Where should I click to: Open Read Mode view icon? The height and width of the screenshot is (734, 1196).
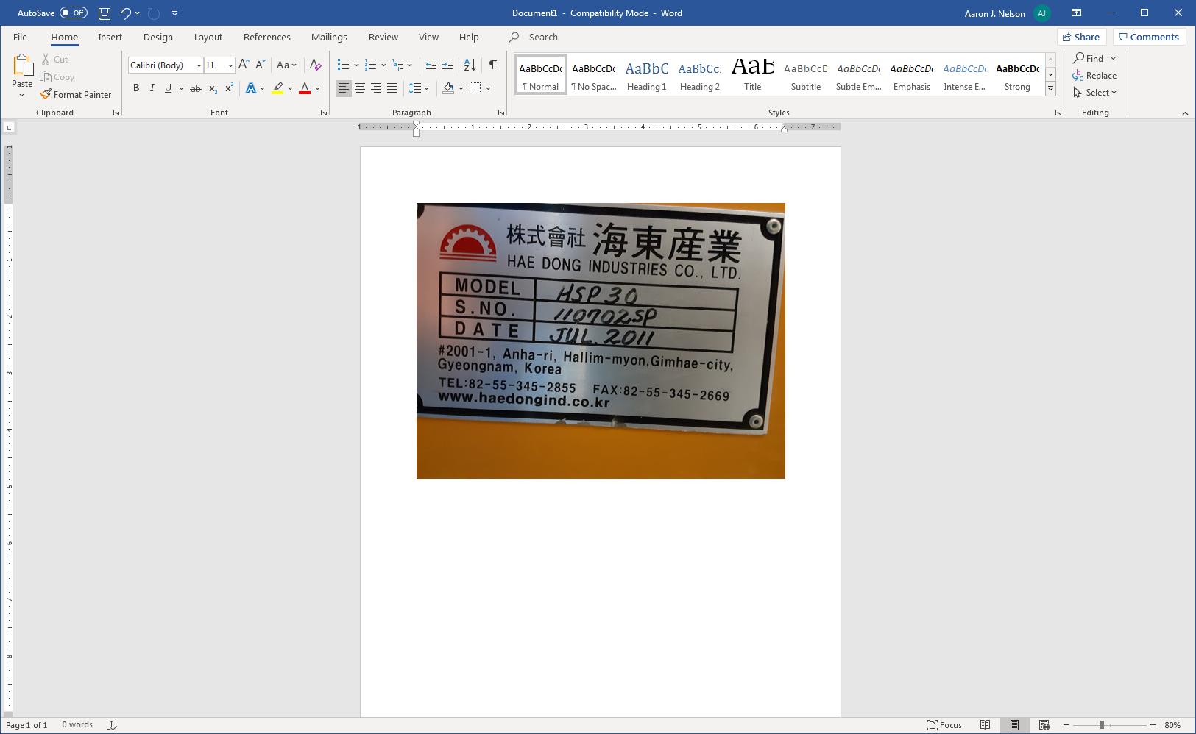(x=985, y=725)
